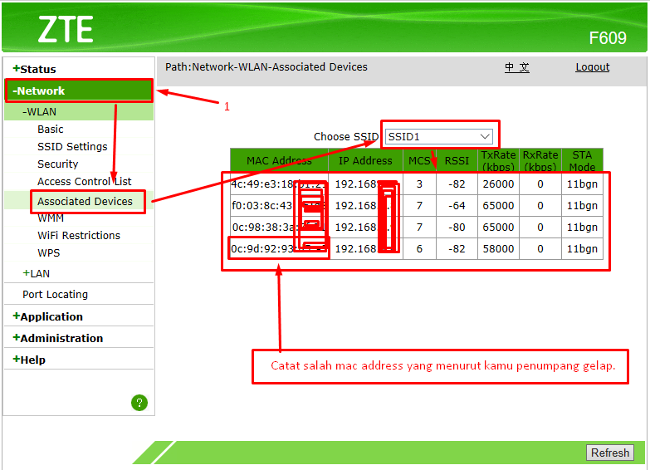Select MAC address starting 0c:98:38
The image size is (650, 470).
[279, 227]
